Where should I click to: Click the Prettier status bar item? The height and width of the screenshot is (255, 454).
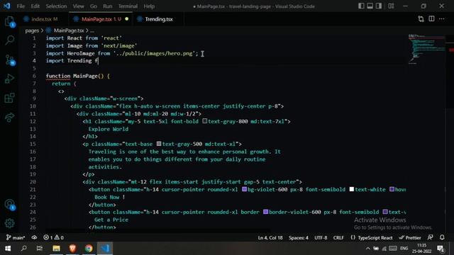(x=410, y=238)
